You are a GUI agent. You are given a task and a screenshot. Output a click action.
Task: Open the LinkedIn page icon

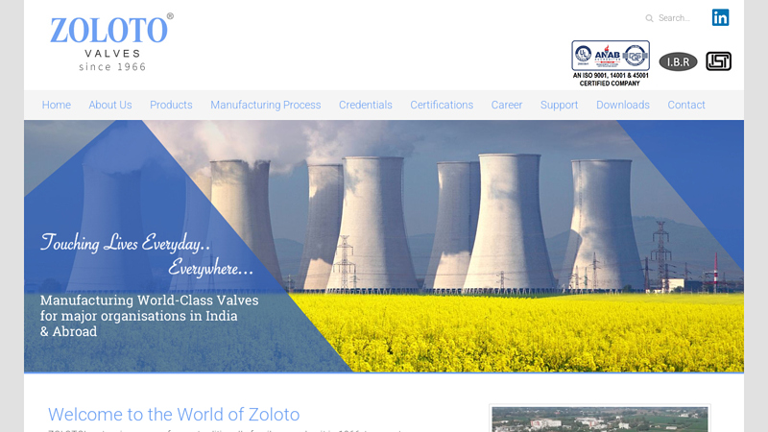[x=720, y=17]
